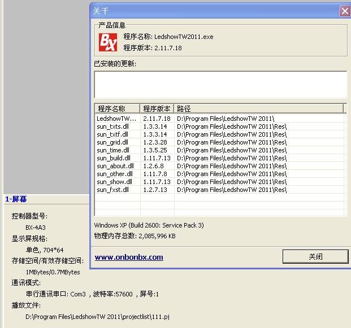Viewport: 351px width, 328px height.
Task: Click the 程序名称: LedshowTW2011.exe text
Action: 168,37
